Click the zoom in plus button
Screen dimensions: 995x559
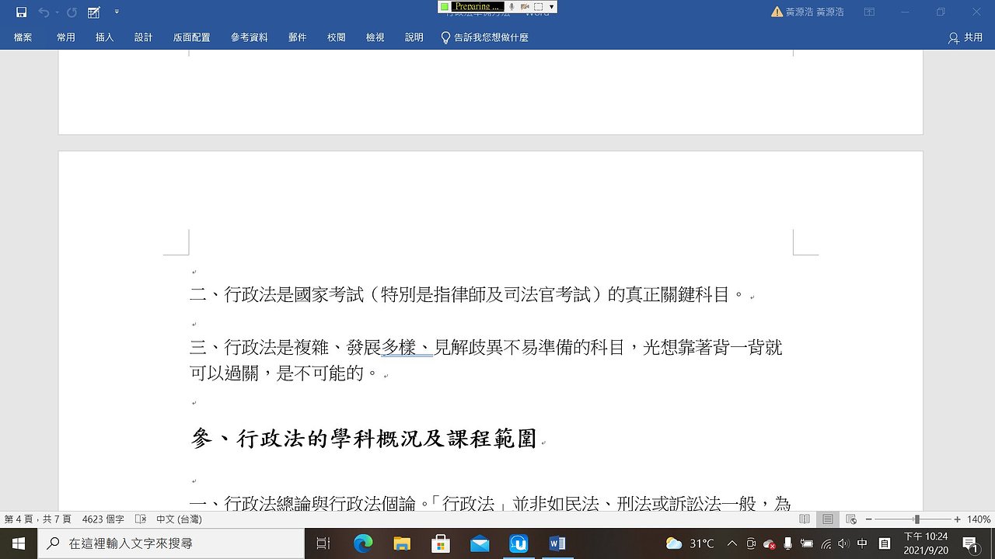click(958, 519)
